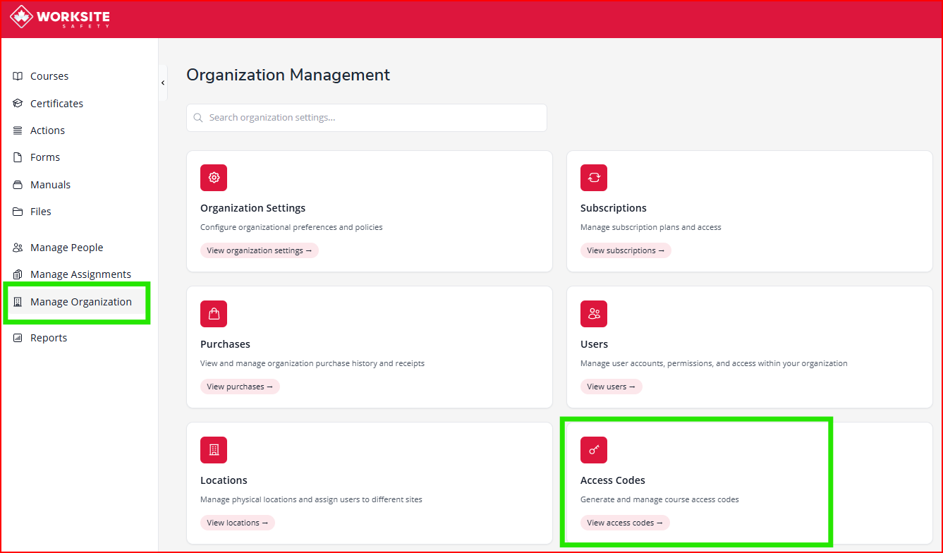943x553 pixels.
Task: Open Forms in the sidebar
Action: (45, 157)
